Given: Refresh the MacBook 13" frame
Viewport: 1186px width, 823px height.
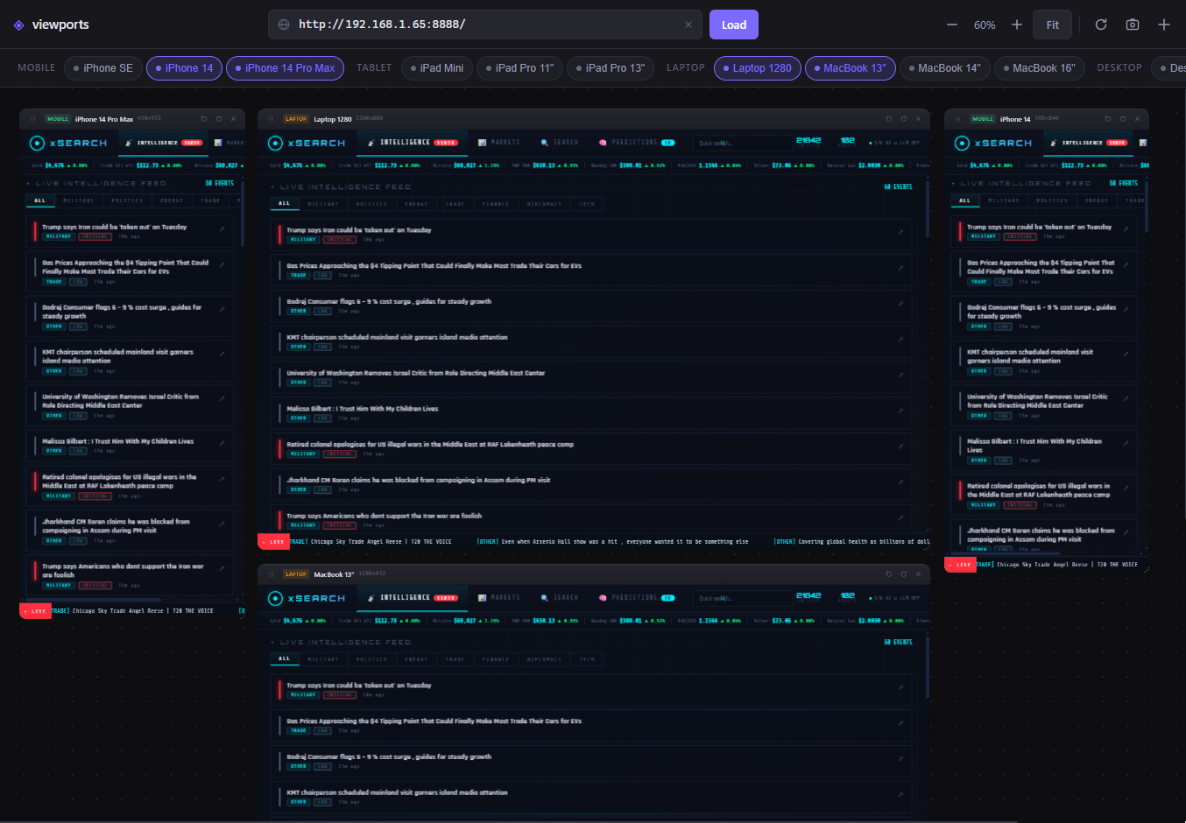Looking at the screenshot, I should pos(903,574).
